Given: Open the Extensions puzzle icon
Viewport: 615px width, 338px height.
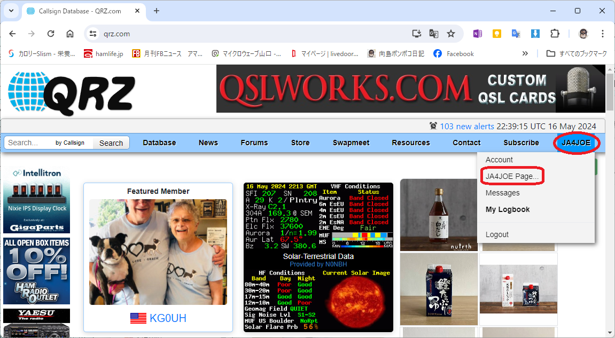Looking at the screenshot, I should tap(555, 34).
